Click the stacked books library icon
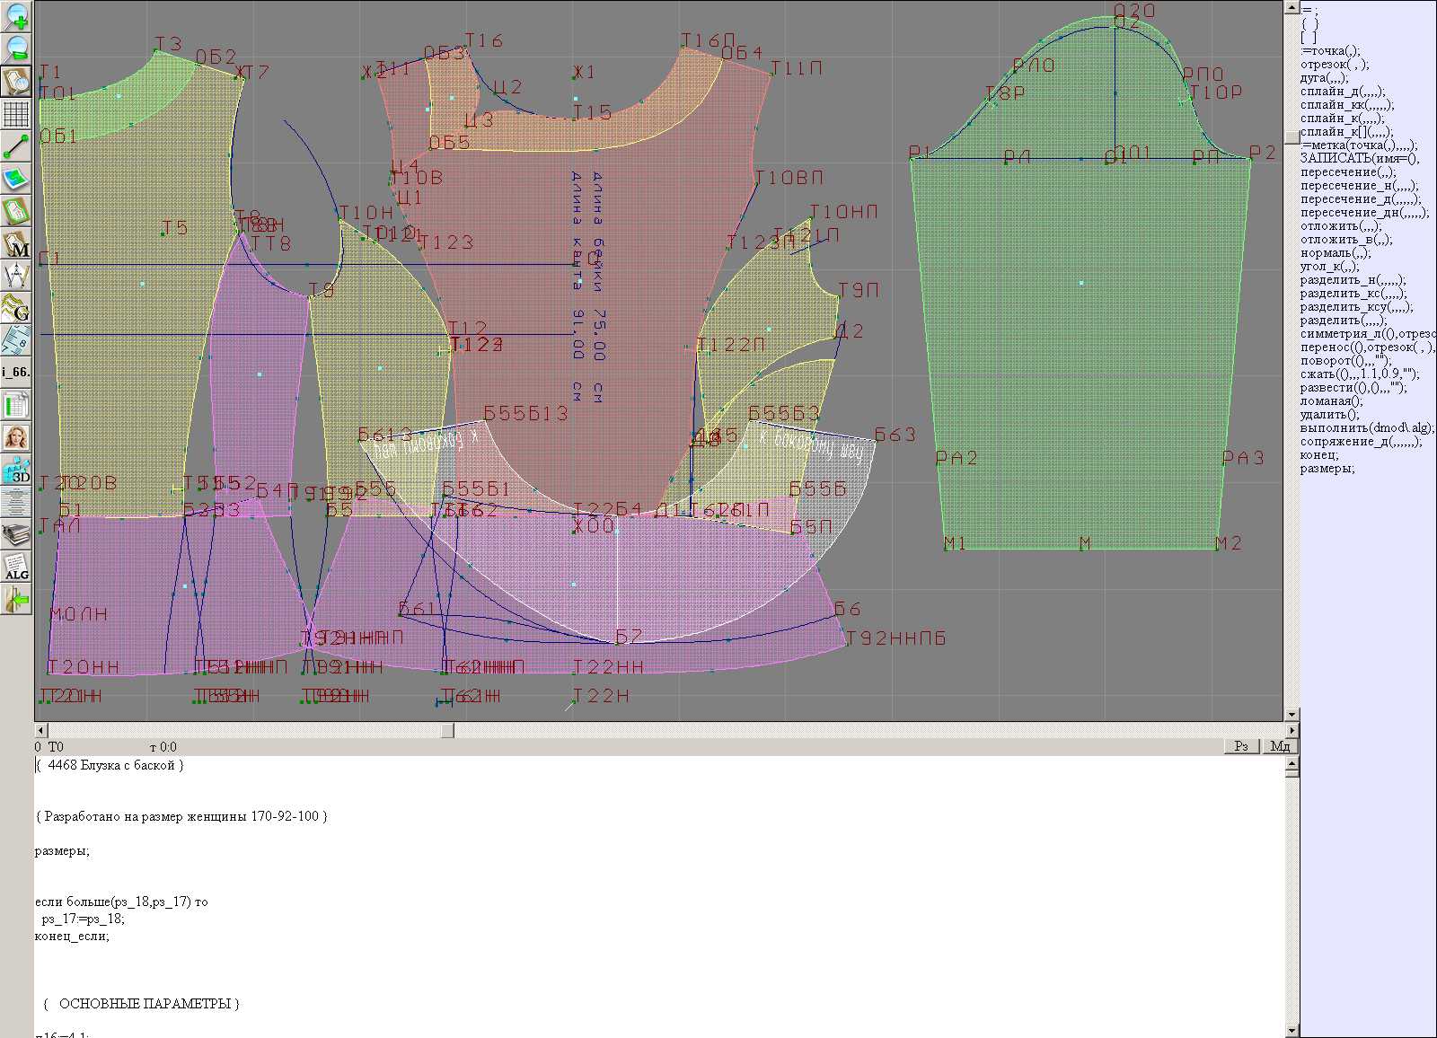Screen dimensions: 1437x1038 16,534
